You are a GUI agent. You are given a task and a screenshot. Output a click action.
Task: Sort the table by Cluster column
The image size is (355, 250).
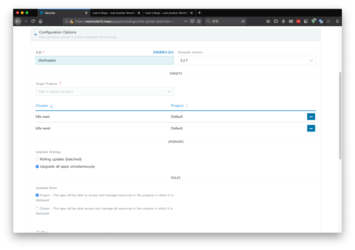click(44, 106)
